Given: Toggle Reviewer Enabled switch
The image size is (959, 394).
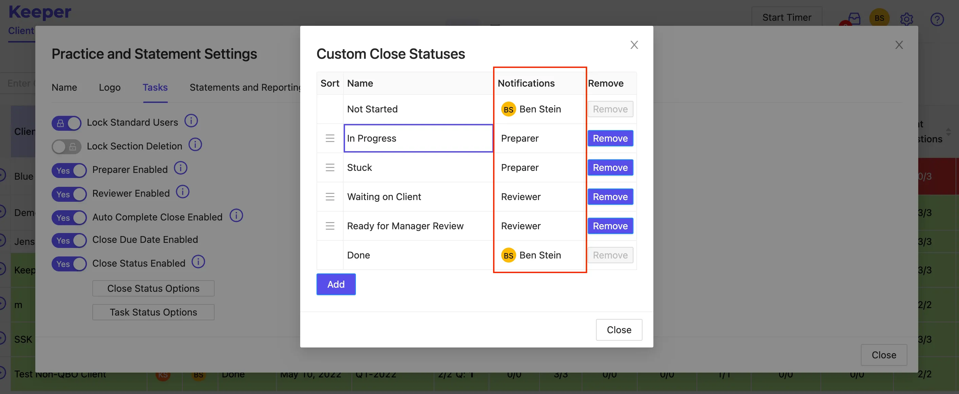Looking at the screenshot, I should point(69,194).
